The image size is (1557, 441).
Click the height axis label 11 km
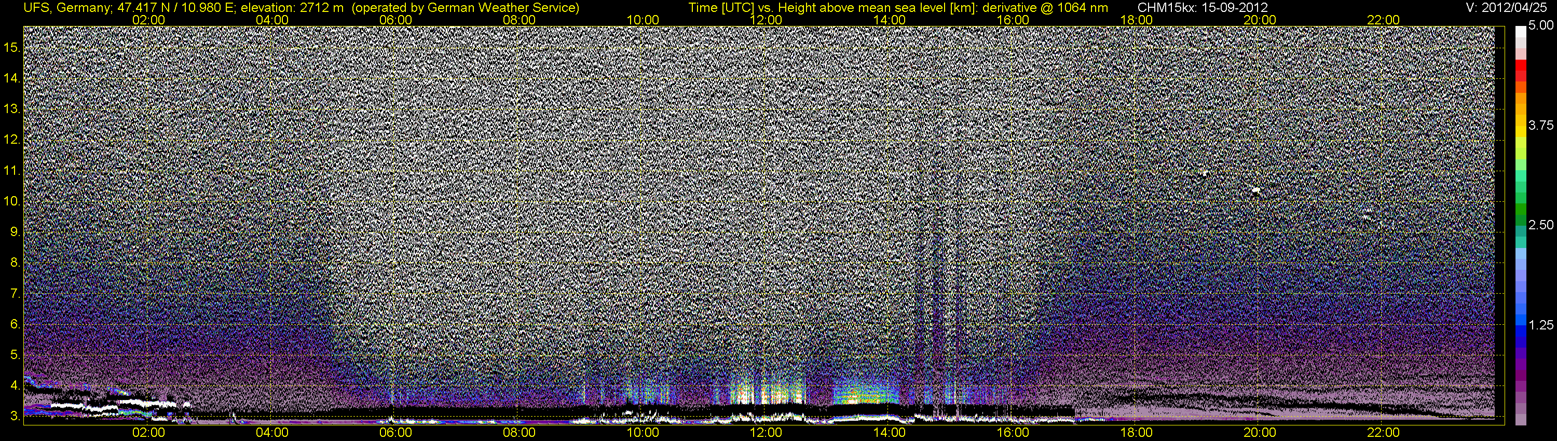(x=11, y=171)
